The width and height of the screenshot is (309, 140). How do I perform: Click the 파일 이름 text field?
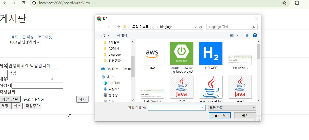click(175, 108)
